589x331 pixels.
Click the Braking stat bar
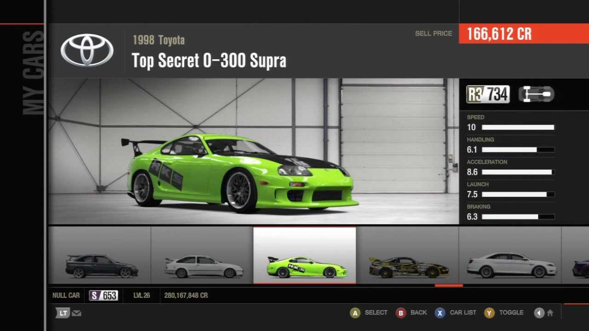tap(518, 217)
